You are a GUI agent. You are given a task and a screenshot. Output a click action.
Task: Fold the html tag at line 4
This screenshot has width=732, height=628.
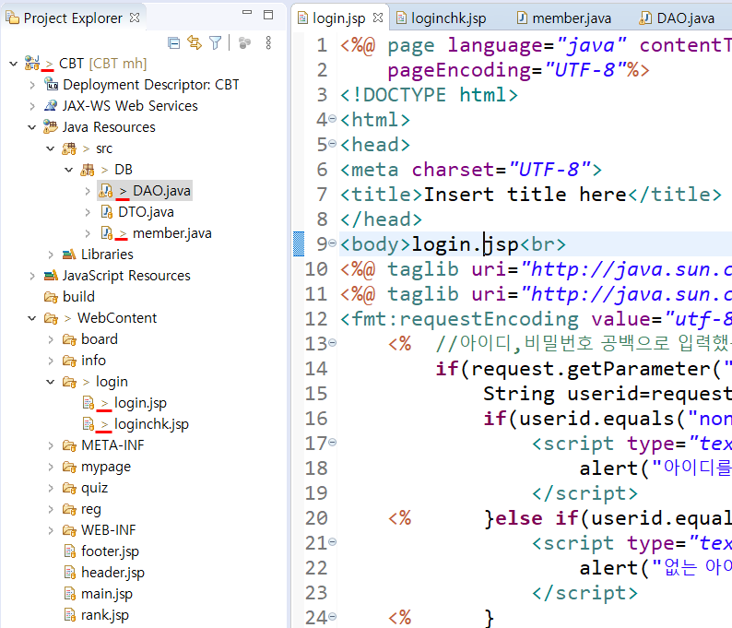coord(333,119)
